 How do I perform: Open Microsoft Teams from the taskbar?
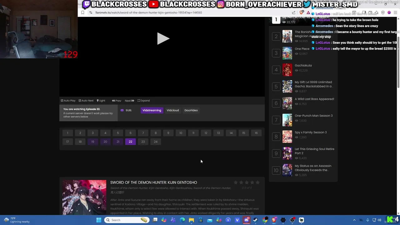pyautogui.click(x=173, y=220)
